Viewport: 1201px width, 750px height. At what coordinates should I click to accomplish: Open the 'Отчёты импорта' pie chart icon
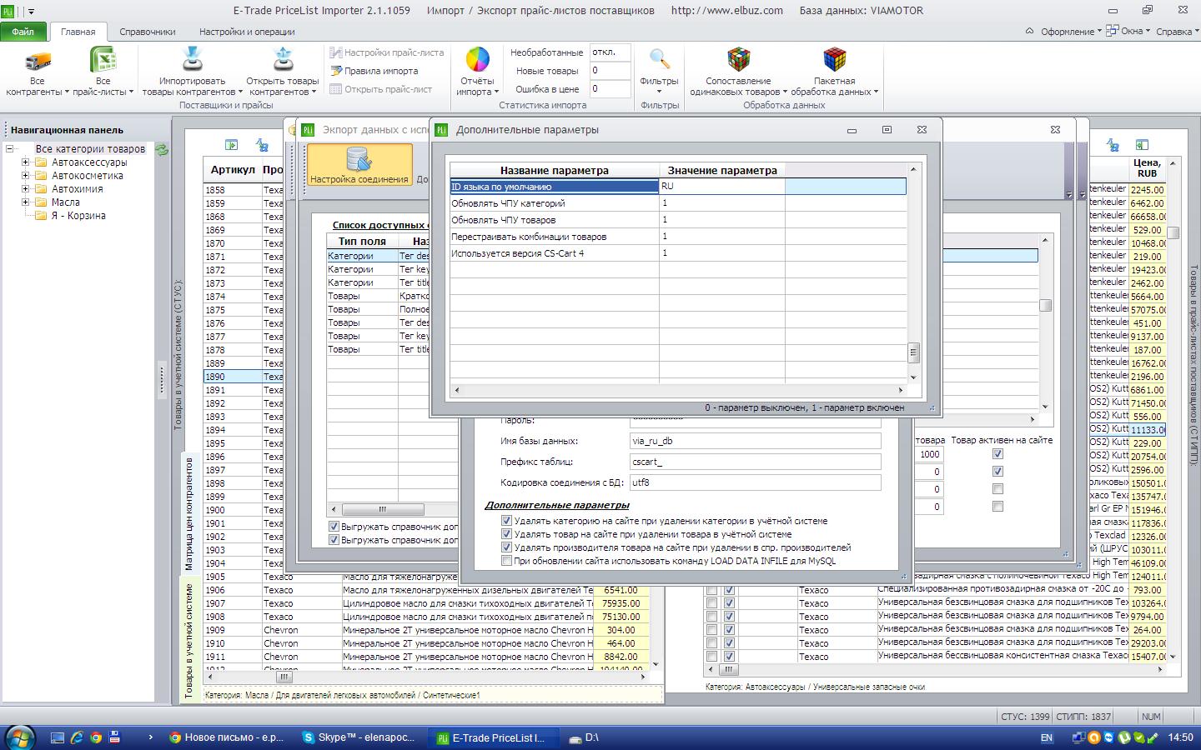(477, 60)
